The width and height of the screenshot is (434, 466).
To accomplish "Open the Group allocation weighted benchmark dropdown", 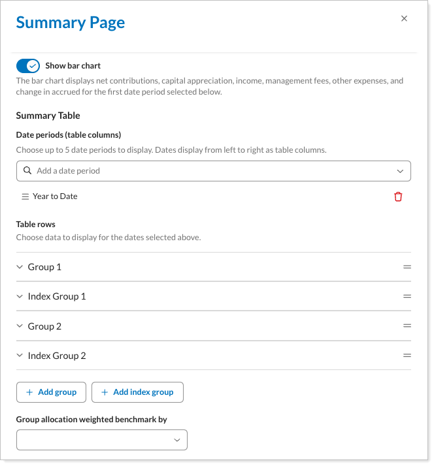I will point(102,440).
